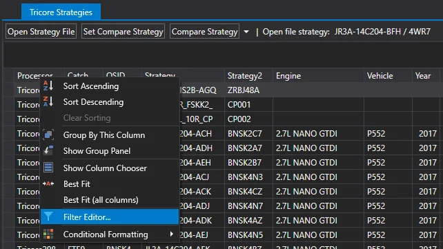Select the BNSK2C7 cell
Screen dimensions: 443x249
pyautogui.click(x=248, y=134)
